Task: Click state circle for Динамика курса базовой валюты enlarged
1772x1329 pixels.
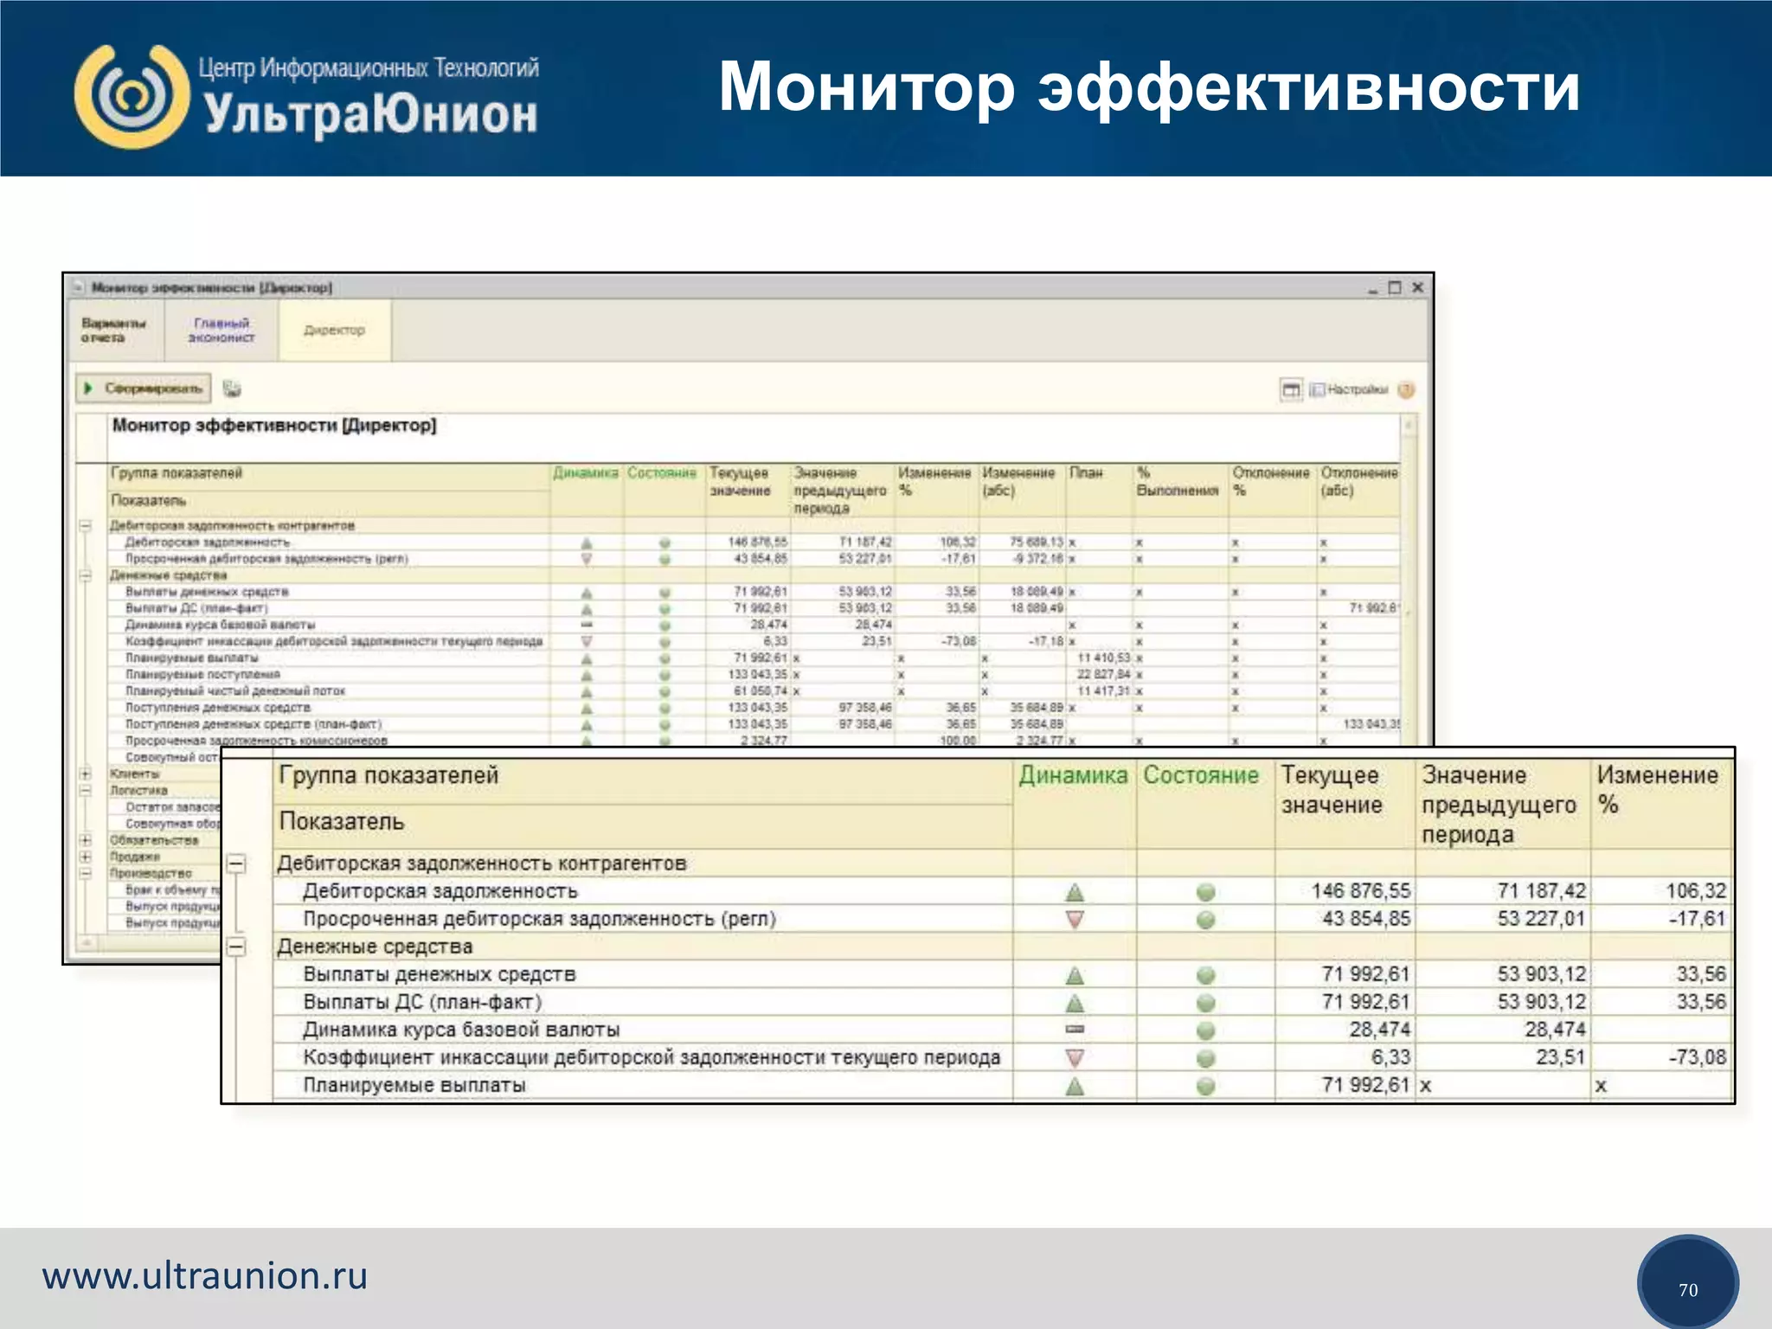Action: click(1205, 1030)
